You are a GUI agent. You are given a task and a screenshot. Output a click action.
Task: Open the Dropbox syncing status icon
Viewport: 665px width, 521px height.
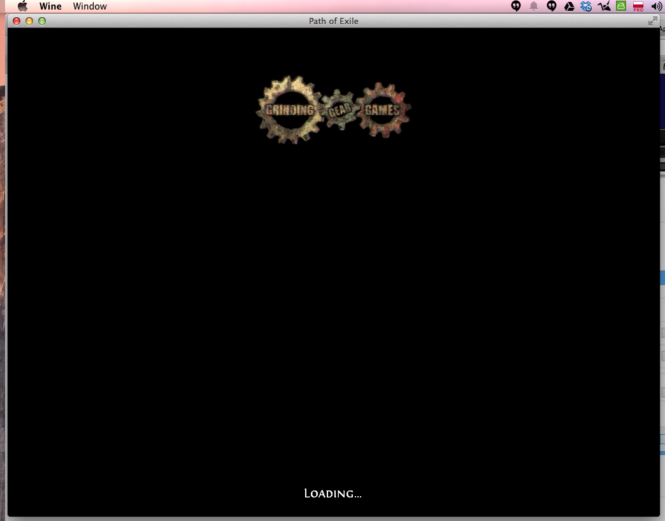(x=586, y=6)
